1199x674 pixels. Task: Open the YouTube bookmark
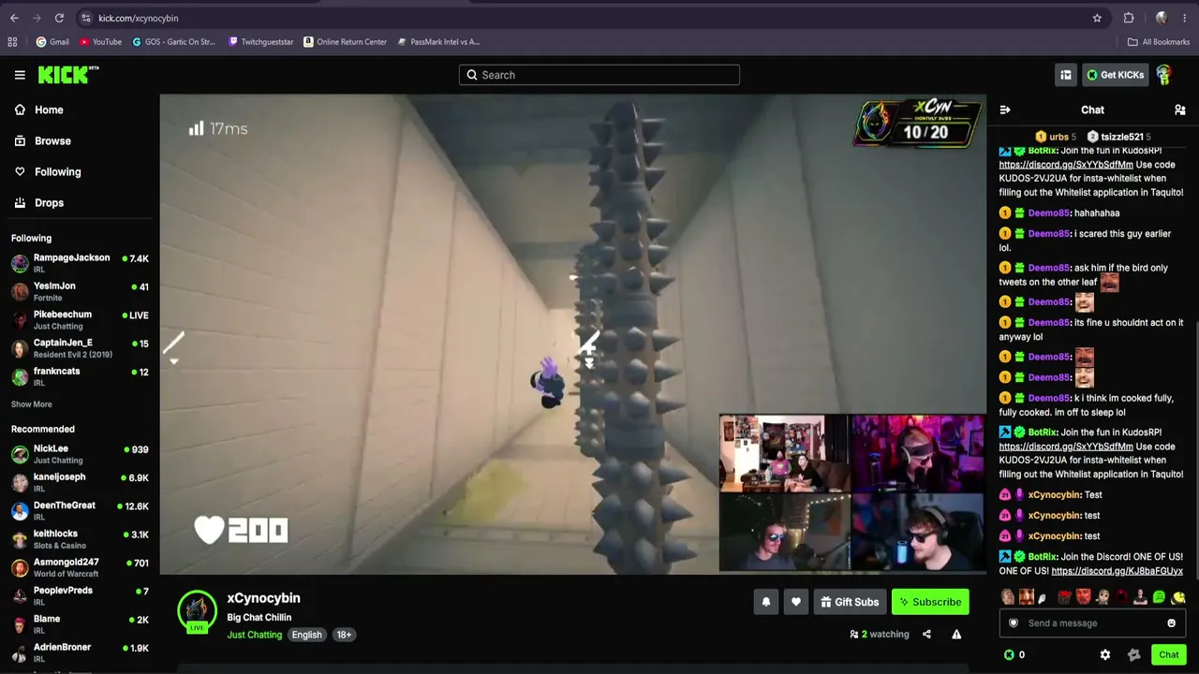[100, 41]
